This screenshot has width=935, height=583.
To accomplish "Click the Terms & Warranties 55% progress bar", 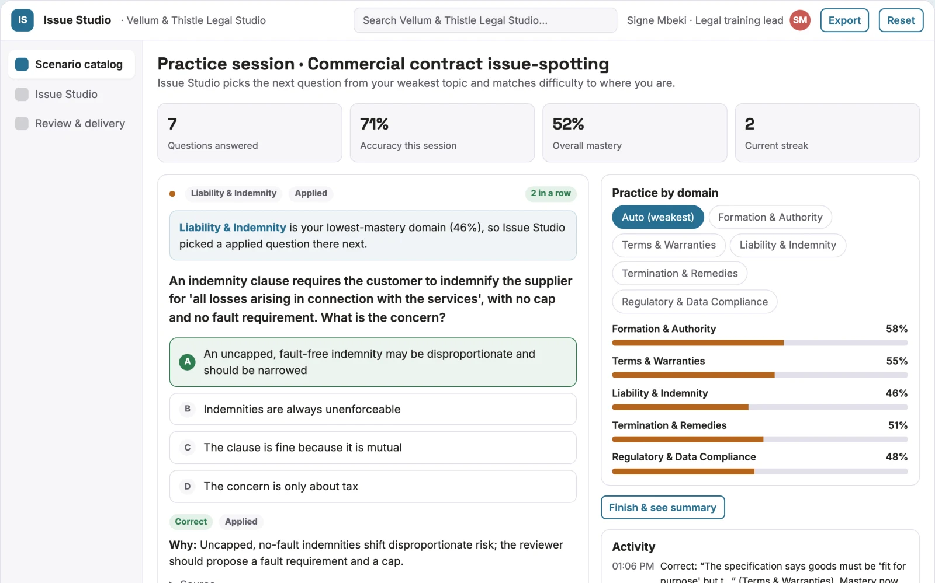I will click(760, 375).
